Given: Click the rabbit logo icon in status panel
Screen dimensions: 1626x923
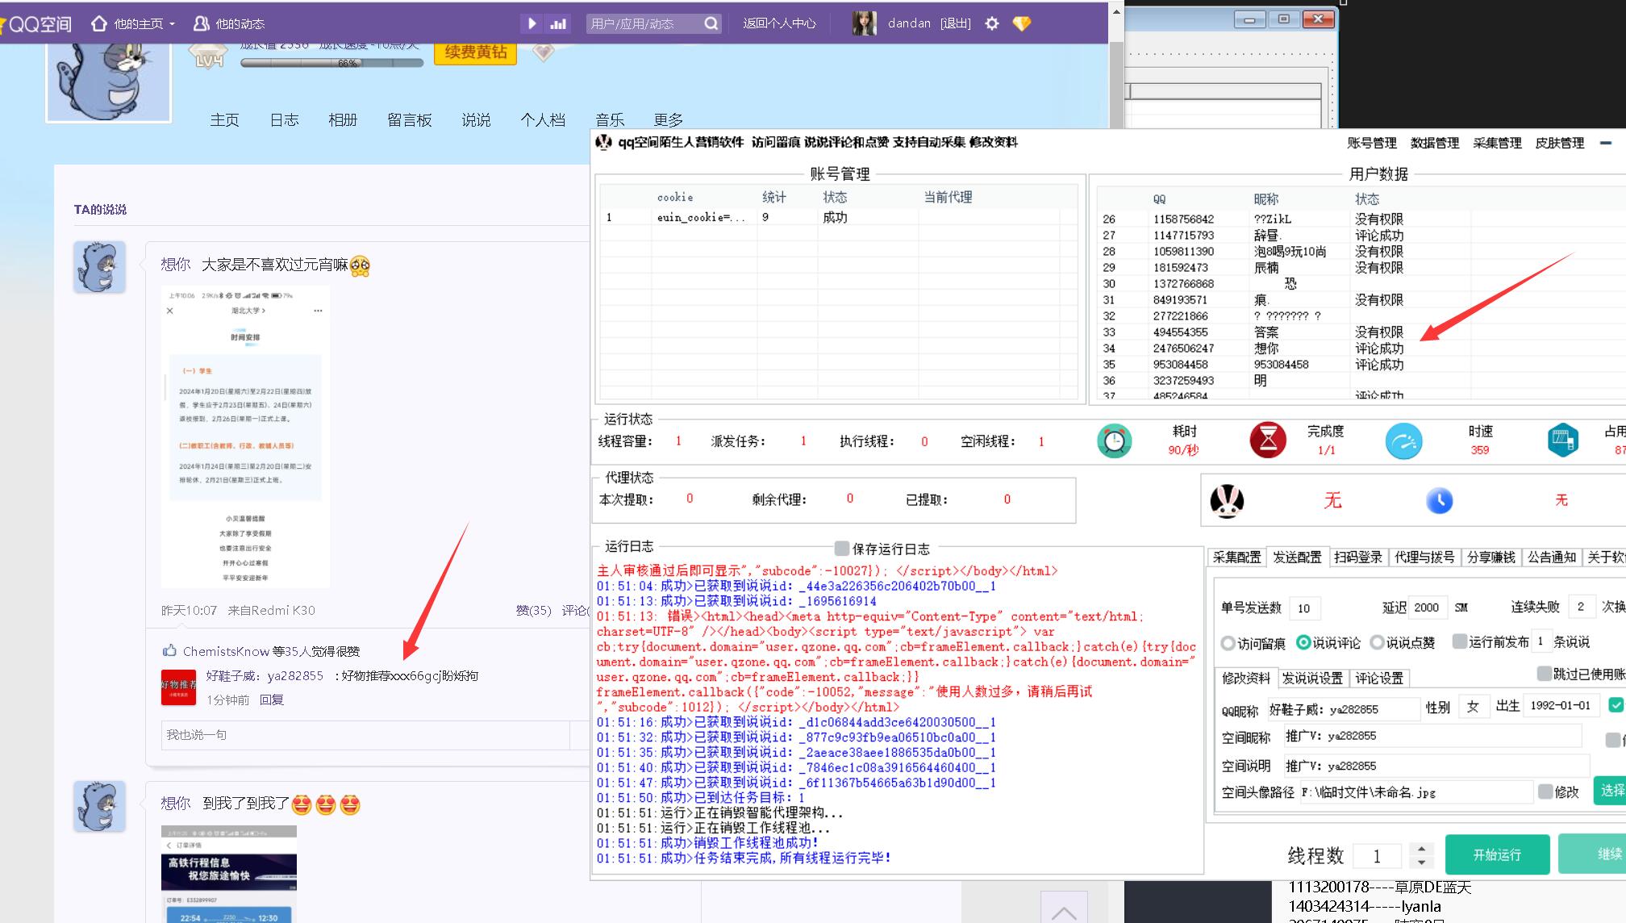Looking at the screenshot, I should click(1227, 501).
